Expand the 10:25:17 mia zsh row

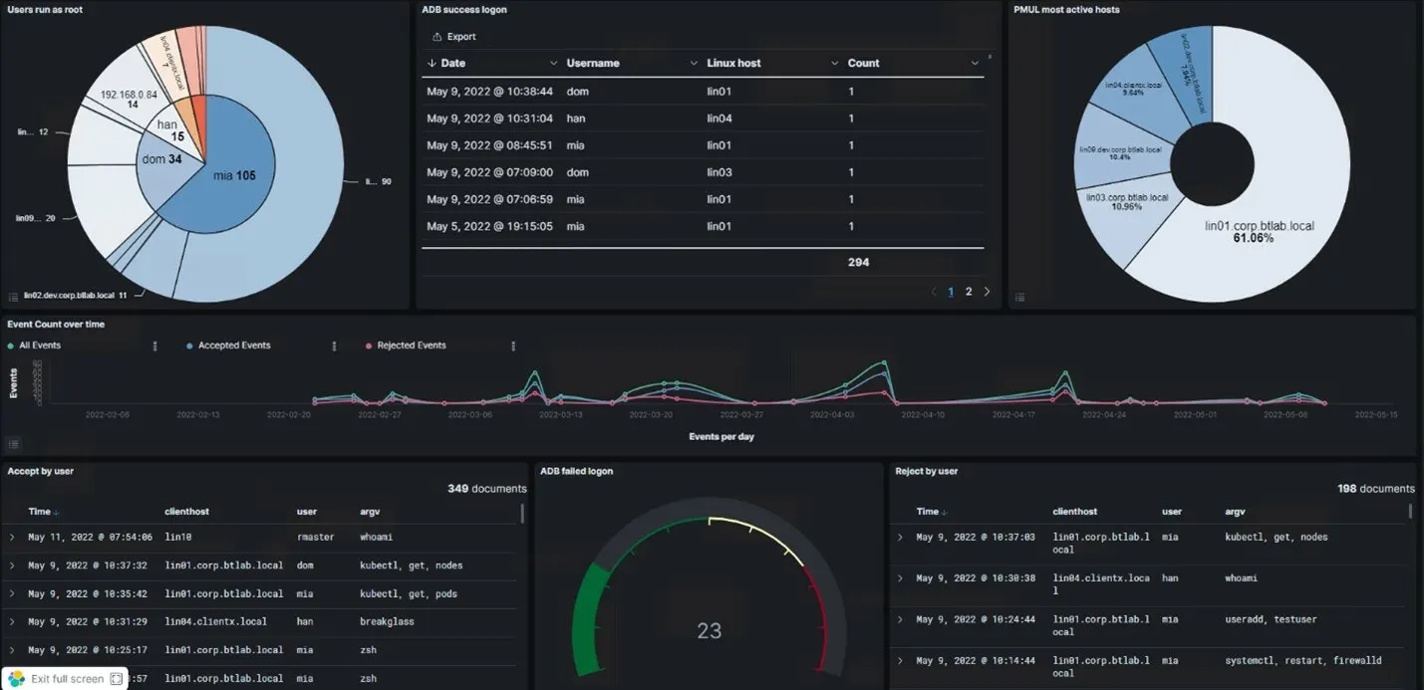(12, 650)
